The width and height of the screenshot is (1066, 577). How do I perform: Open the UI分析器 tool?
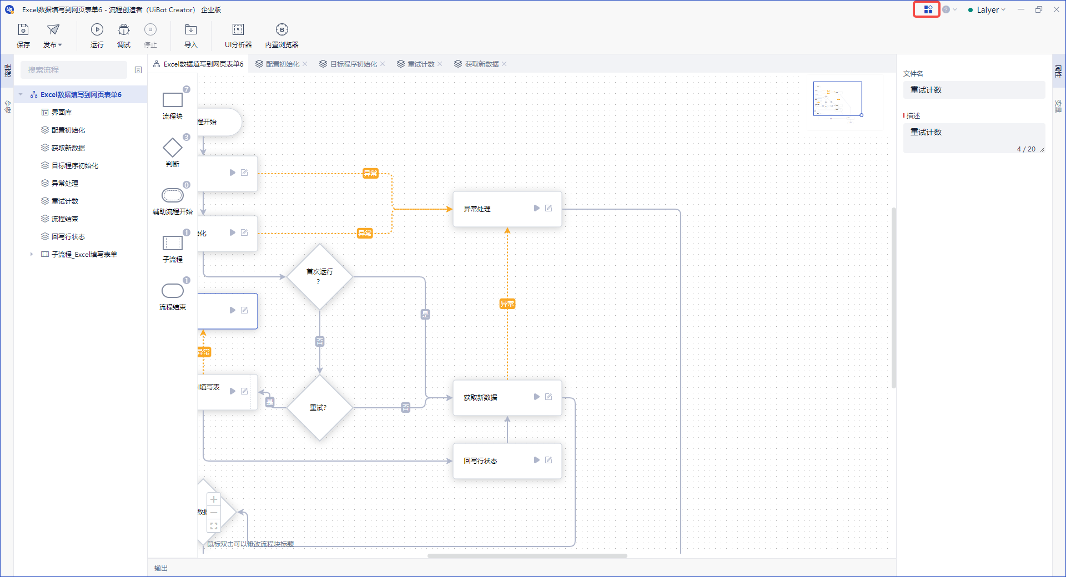tap(238, 36)
